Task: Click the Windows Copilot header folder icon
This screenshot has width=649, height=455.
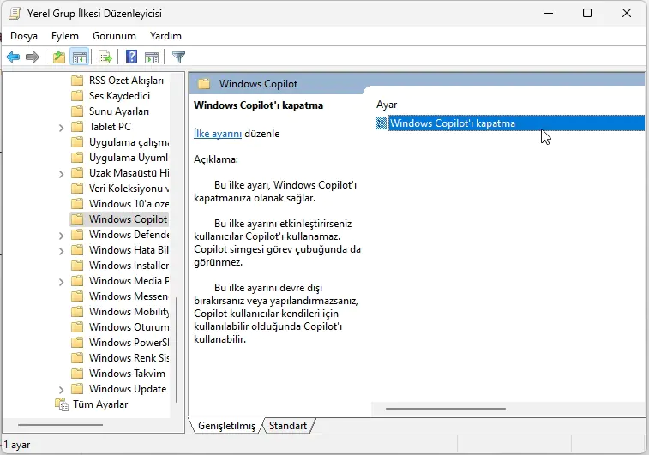Action: coord(204,84)
